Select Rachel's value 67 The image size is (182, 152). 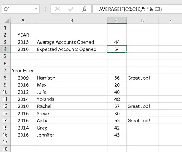coord(117,106)
